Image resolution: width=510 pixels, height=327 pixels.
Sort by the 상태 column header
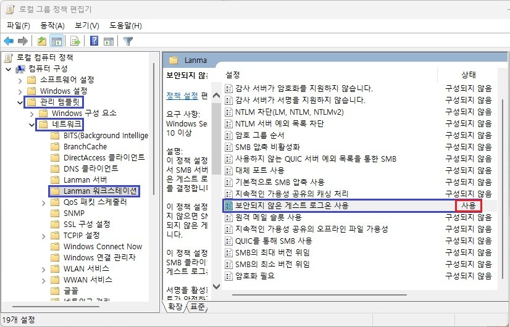pos(469,75)
